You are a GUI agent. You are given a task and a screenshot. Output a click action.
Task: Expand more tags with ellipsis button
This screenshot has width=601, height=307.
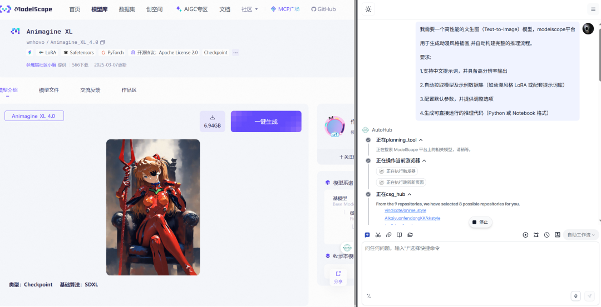click(235, 52)
